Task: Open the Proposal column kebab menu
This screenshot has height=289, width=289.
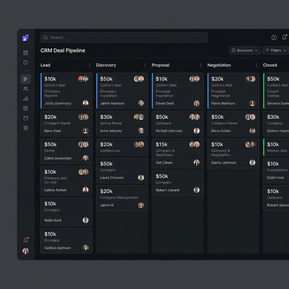Action: pos(201,65)
